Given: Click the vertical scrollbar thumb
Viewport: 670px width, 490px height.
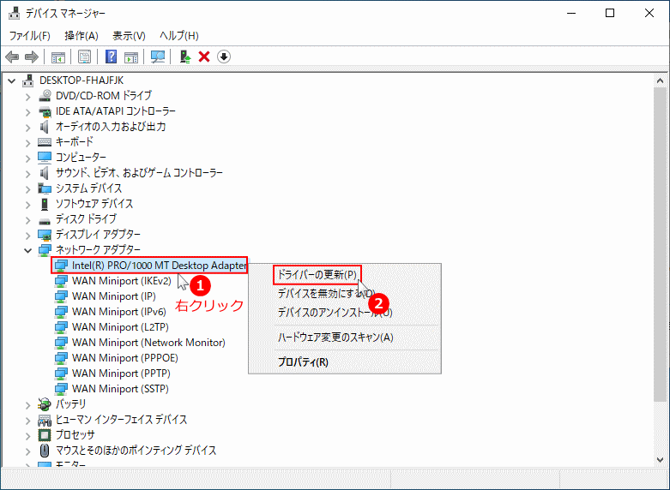Looking at the screenshot, I should [660, 244].
